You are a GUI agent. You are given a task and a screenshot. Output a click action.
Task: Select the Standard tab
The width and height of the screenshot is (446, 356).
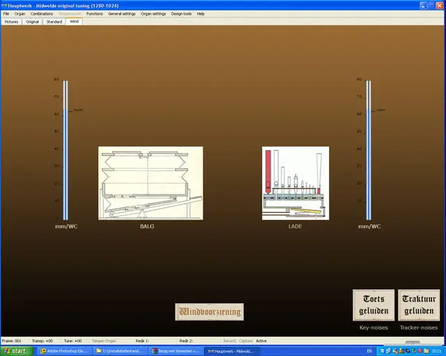tap(54, 22)
